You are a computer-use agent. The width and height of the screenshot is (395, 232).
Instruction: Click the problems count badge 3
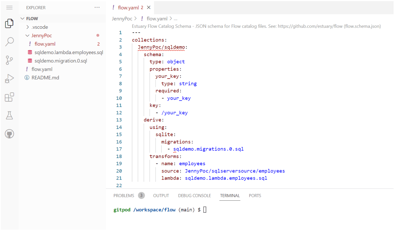(141, 195)
